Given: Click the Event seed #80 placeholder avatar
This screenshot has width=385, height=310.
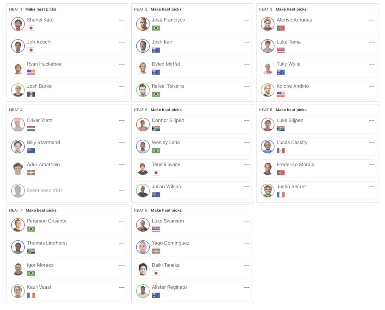Looking at the screenshot, I should pos(18,191).
